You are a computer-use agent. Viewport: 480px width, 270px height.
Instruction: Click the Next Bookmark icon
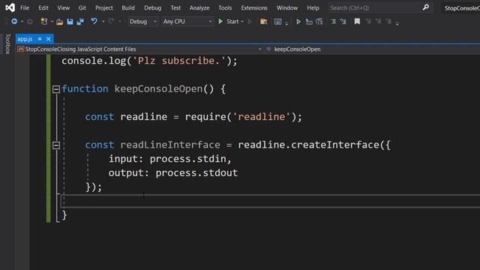point(379,21)
